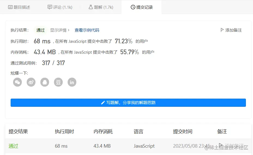Click the 43.4 MB cell in the table row

tap(102, 146)
